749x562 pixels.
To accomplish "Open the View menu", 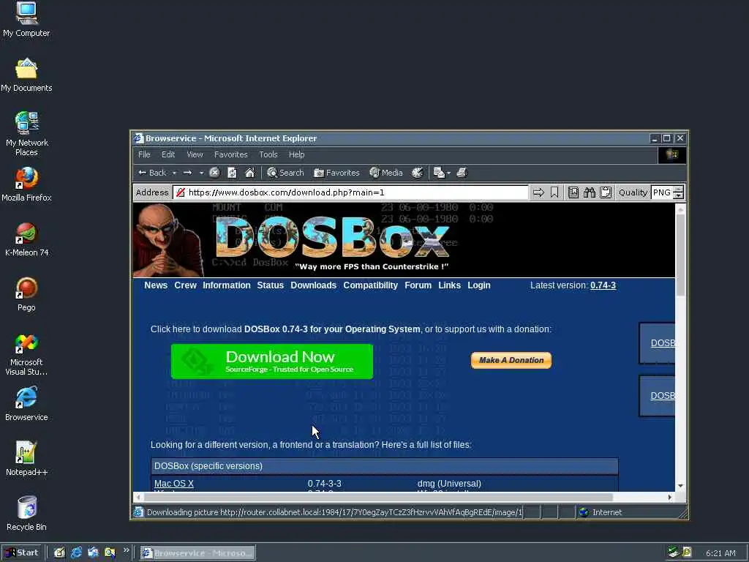I will coord(195,154).
